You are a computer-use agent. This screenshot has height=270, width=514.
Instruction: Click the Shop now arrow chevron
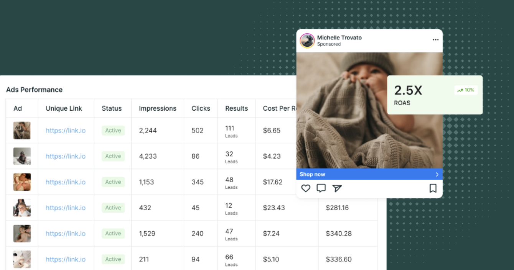(437, 174)
